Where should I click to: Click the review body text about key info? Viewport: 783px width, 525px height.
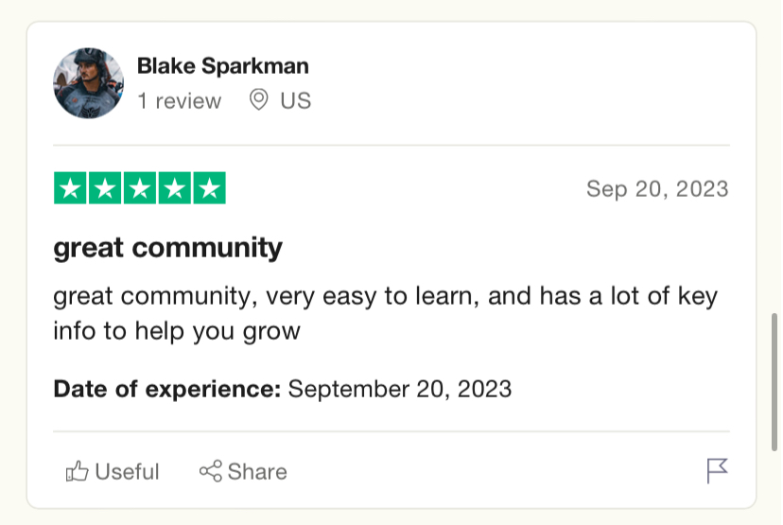[x=386, y=313]
